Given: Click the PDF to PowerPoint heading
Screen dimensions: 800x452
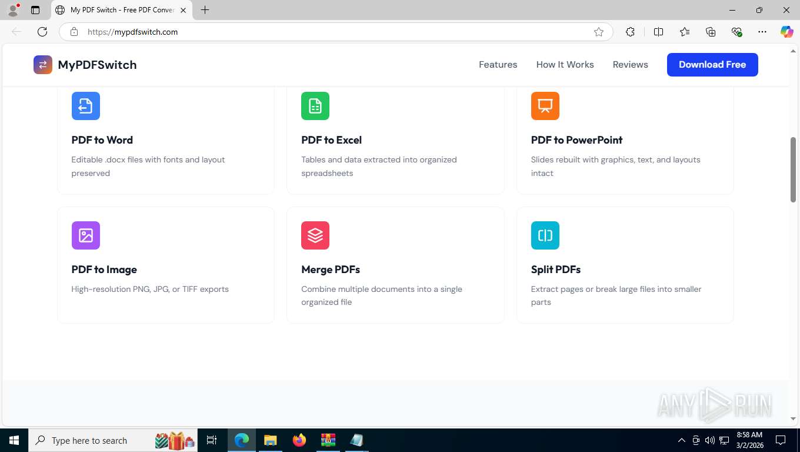Looking at the screenshot, I should tap(577, 140).
